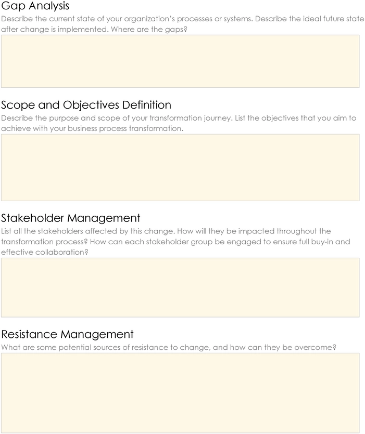Click 'List all the stakeholders affected' instruction line
This screenshot has width=365, height=434.
coord(166,231)
